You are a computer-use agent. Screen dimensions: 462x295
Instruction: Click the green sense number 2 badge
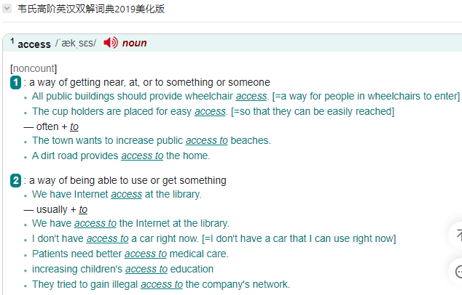tap(15, 180)
